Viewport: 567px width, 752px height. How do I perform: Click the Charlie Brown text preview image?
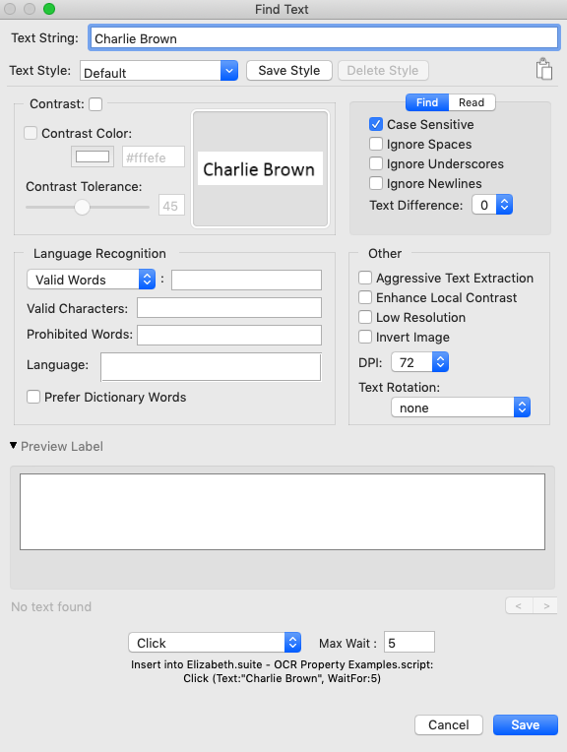pyautogui.click(x=260, y=169)
